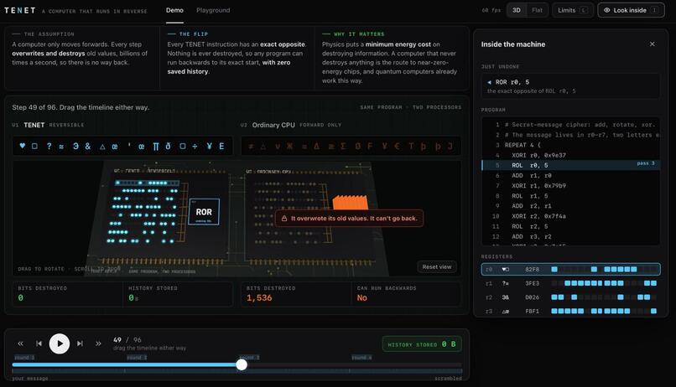Switch the view to Flat mode
The width and height of the screenshot is (676, 387).
click(537, 10)
